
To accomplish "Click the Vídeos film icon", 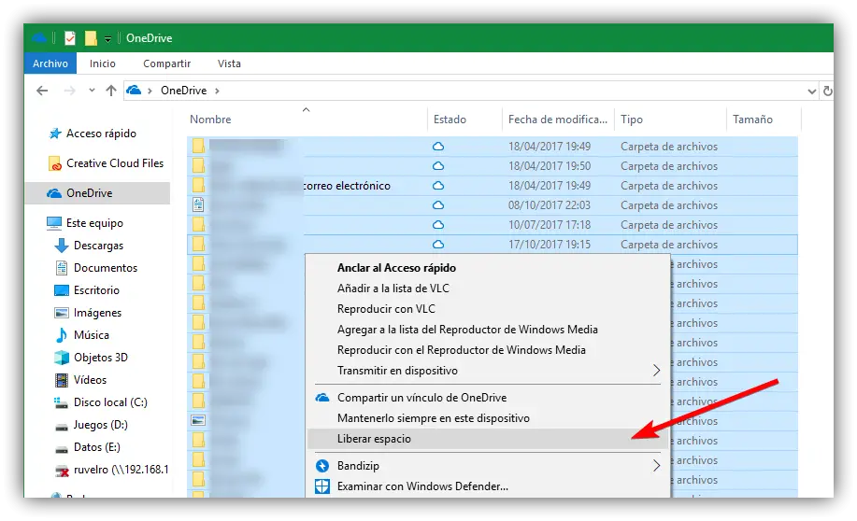I will point(62,380).
